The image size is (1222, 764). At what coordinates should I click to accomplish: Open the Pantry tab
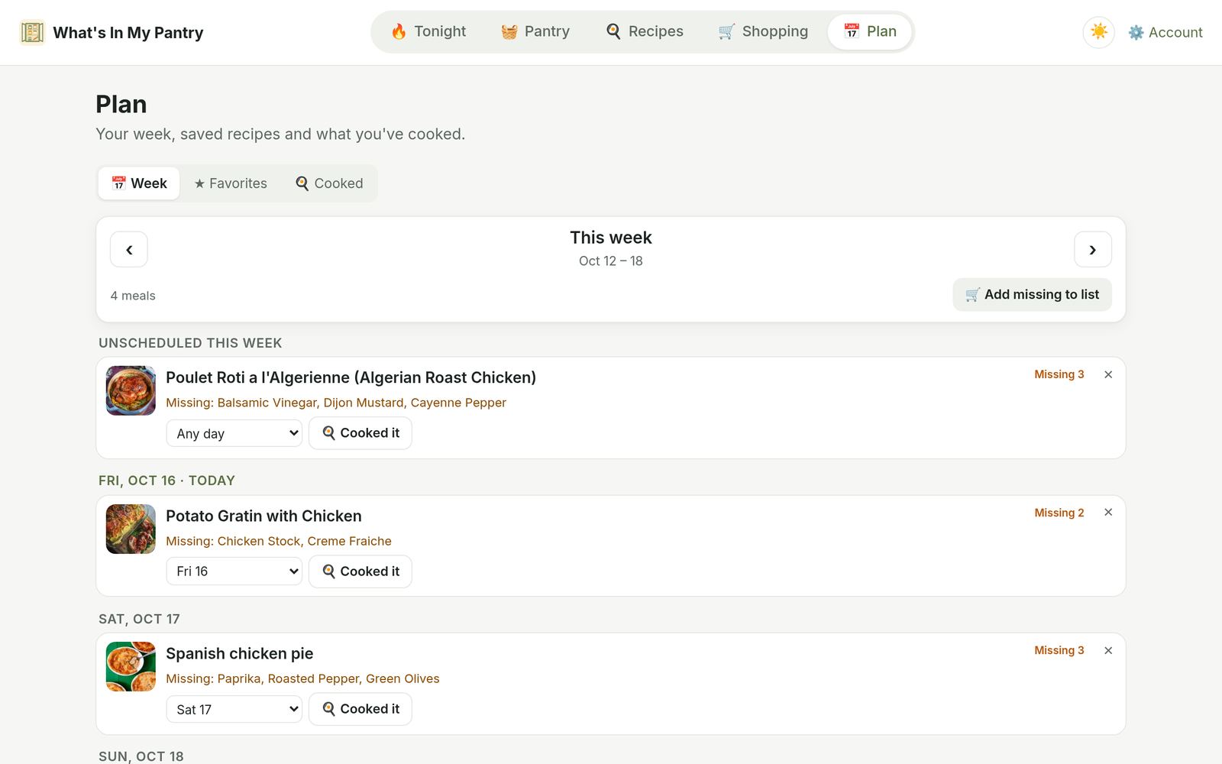click(x=535, y=31)
